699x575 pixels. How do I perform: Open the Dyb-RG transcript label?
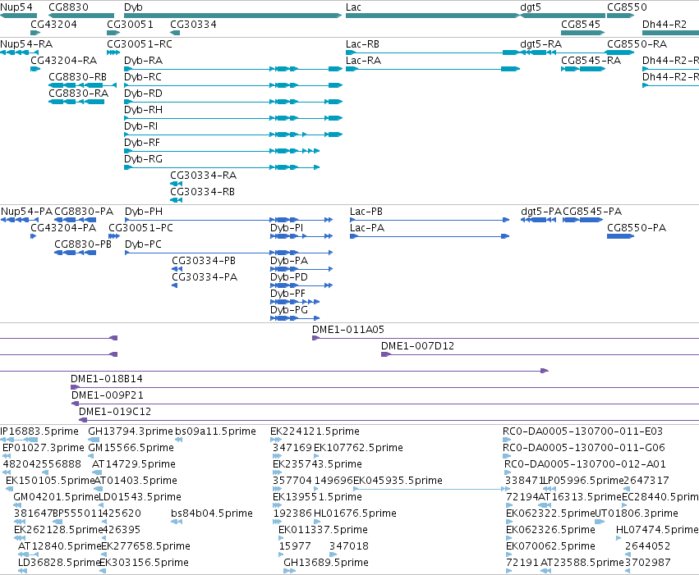[143, 159]
